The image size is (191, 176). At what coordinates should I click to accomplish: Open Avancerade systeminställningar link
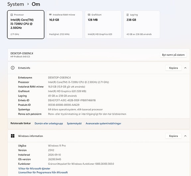[x=103, y=123]
